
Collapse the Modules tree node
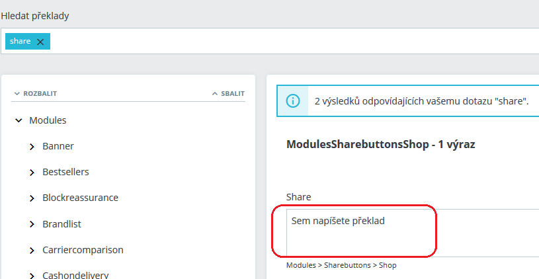(19, 121)
